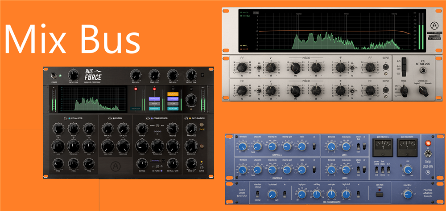Toggle the clipping power icon above Clipping knob
The image size is (446, 211).
point(191,89)
